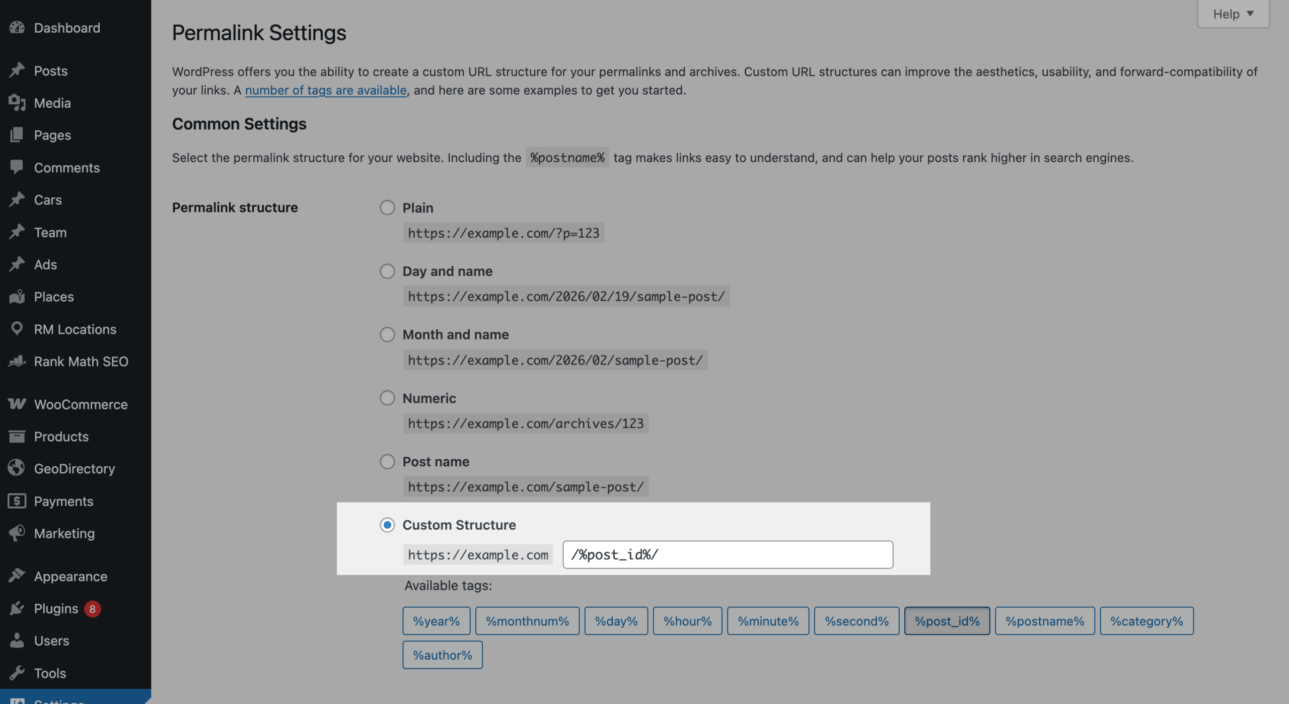This screenshot has height=704, width=1289.
Task: Click the GeoDirectory globe icon
Action: [x=17, y=468]
